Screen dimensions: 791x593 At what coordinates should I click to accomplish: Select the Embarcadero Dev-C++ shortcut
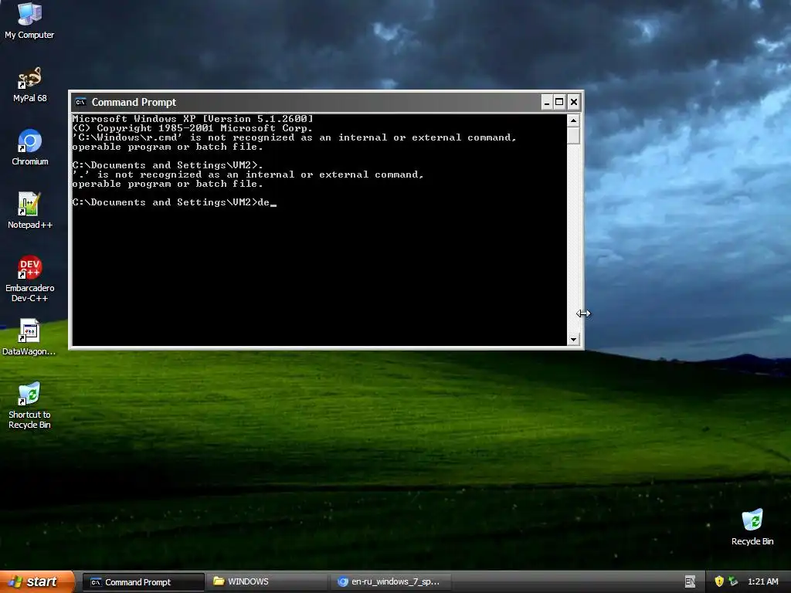point(29,279)
